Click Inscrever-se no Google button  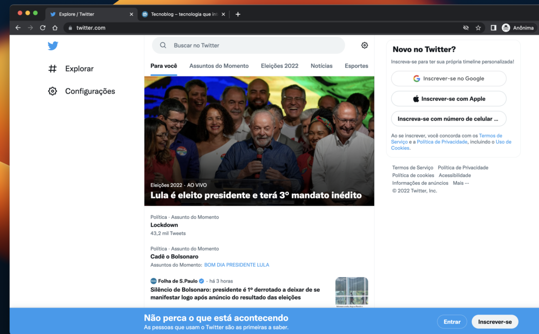pos(448,78)
